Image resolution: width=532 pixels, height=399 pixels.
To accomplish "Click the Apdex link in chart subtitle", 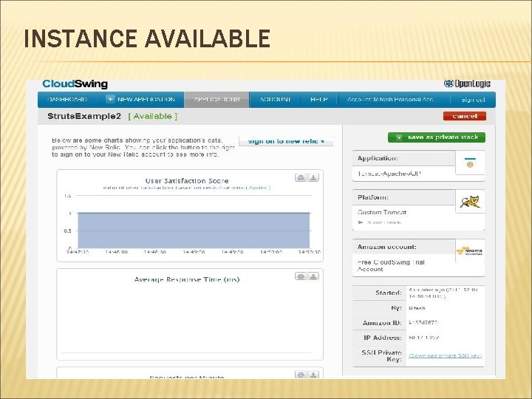I will click(x=259, y=188).
